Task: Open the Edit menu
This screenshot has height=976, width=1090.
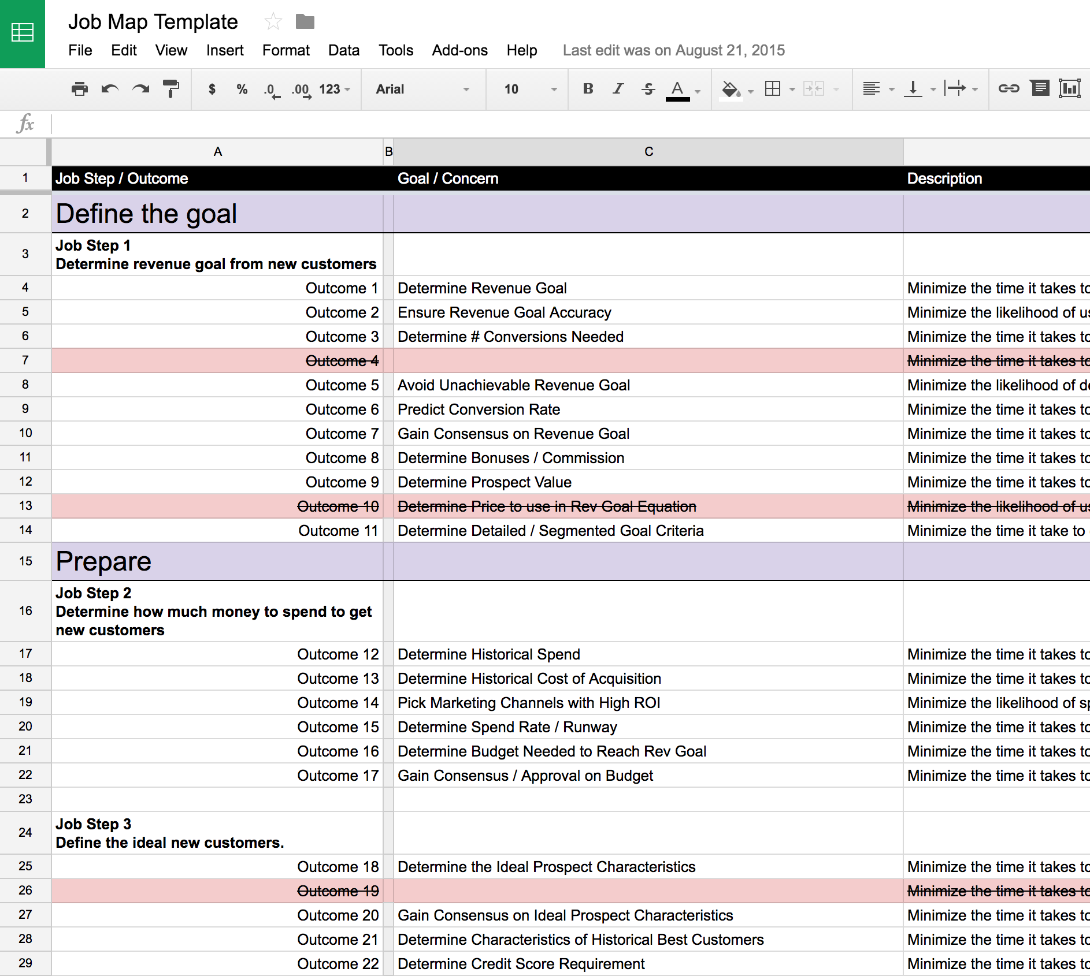Action: [x=124, y=50]
